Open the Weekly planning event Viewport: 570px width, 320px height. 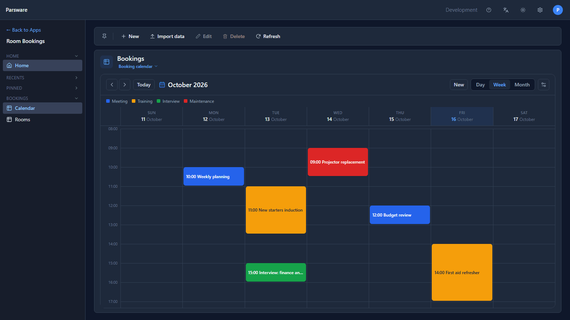point(214,176)
